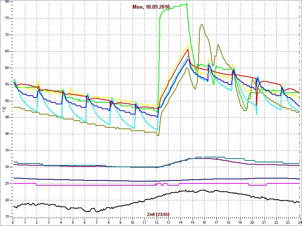Click the 'Zeit [23:55]' axis caption

pyautogui.click(x=158, y=214)
